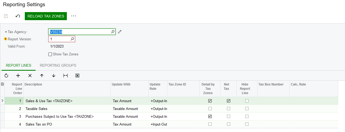This screenshot has width=345, height=132.
Task: Click the Tax Box Number column header
Action: [273, 89]
